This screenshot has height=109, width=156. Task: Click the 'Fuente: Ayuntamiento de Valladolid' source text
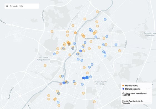[x=133, y=102]
